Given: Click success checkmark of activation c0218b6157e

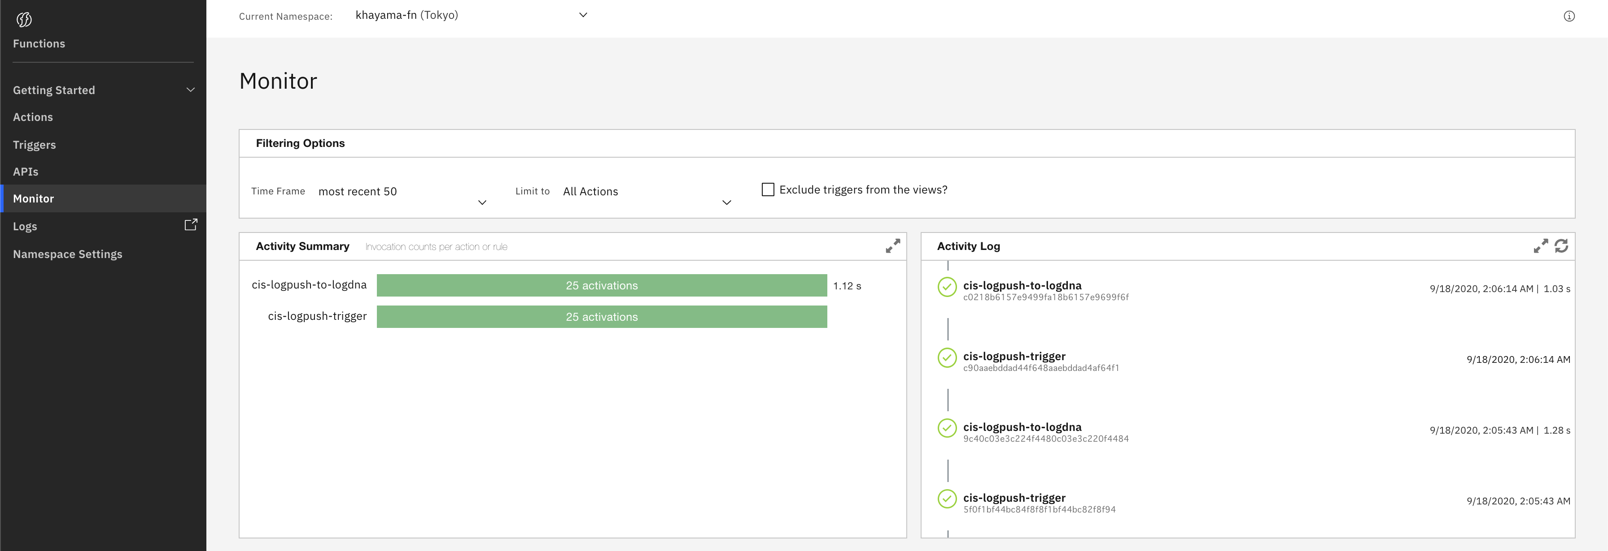Looking at the screenshot, I should [x=947, y=287].
